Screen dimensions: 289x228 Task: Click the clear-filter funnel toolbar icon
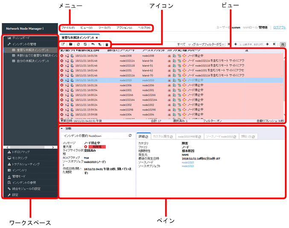[x=100, y=44]
